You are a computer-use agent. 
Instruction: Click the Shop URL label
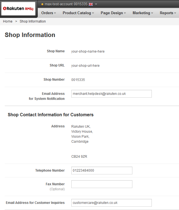57,65
